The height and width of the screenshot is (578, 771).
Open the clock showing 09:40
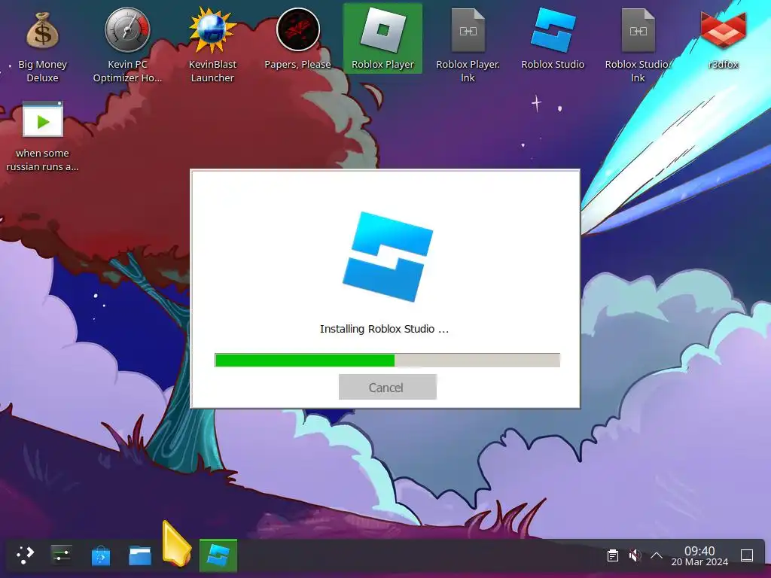(699, 556)
